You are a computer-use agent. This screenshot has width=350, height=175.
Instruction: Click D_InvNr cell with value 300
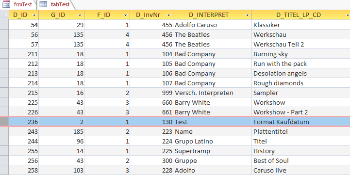[151, 160]
